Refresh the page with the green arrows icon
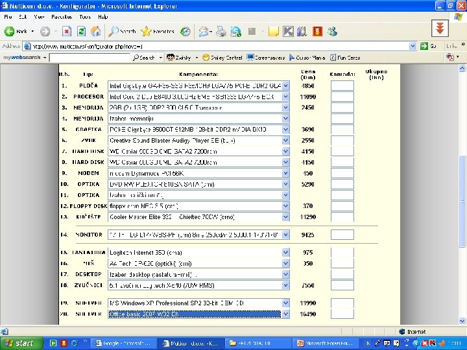 point(81,31)
